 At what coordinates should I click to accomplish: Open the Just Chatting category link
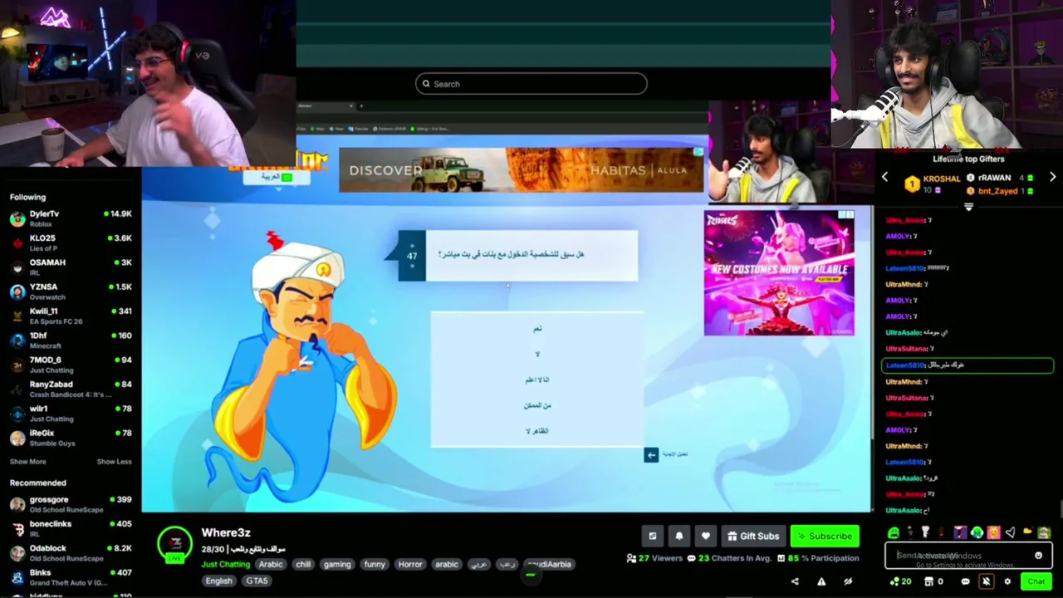(225, 565)
